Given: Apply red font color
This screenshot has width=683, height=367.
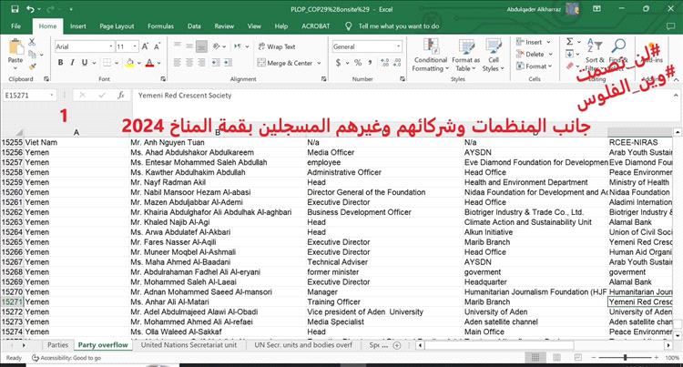Looking at the screenshot, I should pyautogui.click(x=149, y=63).
